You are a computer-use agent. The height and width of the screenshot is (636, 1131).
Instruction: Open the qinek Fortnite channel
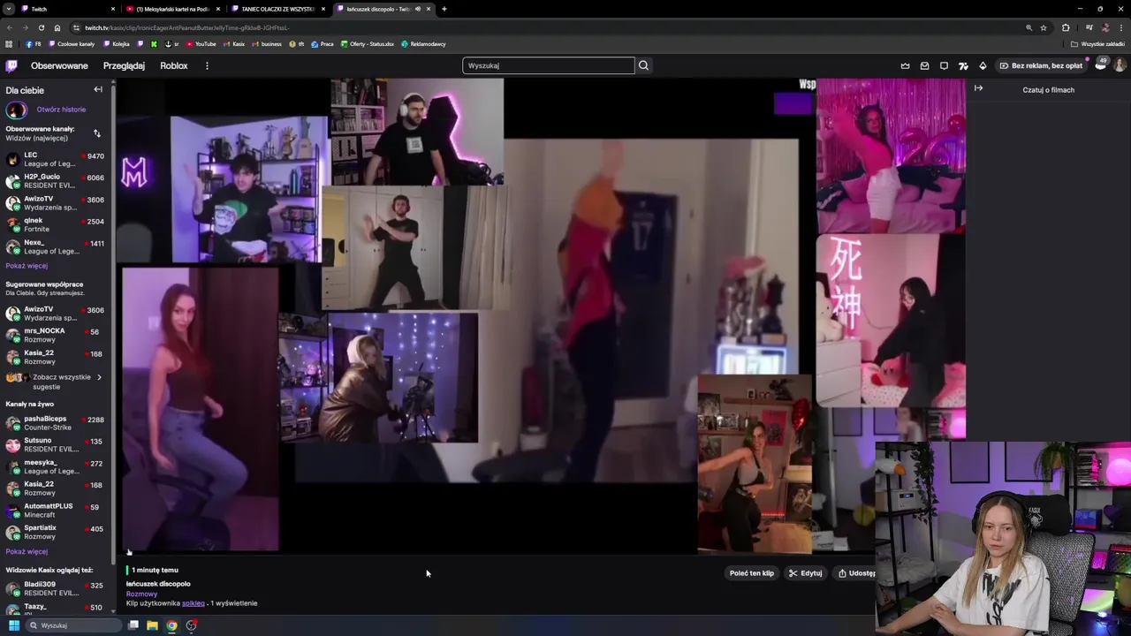(x=56, y=224)
